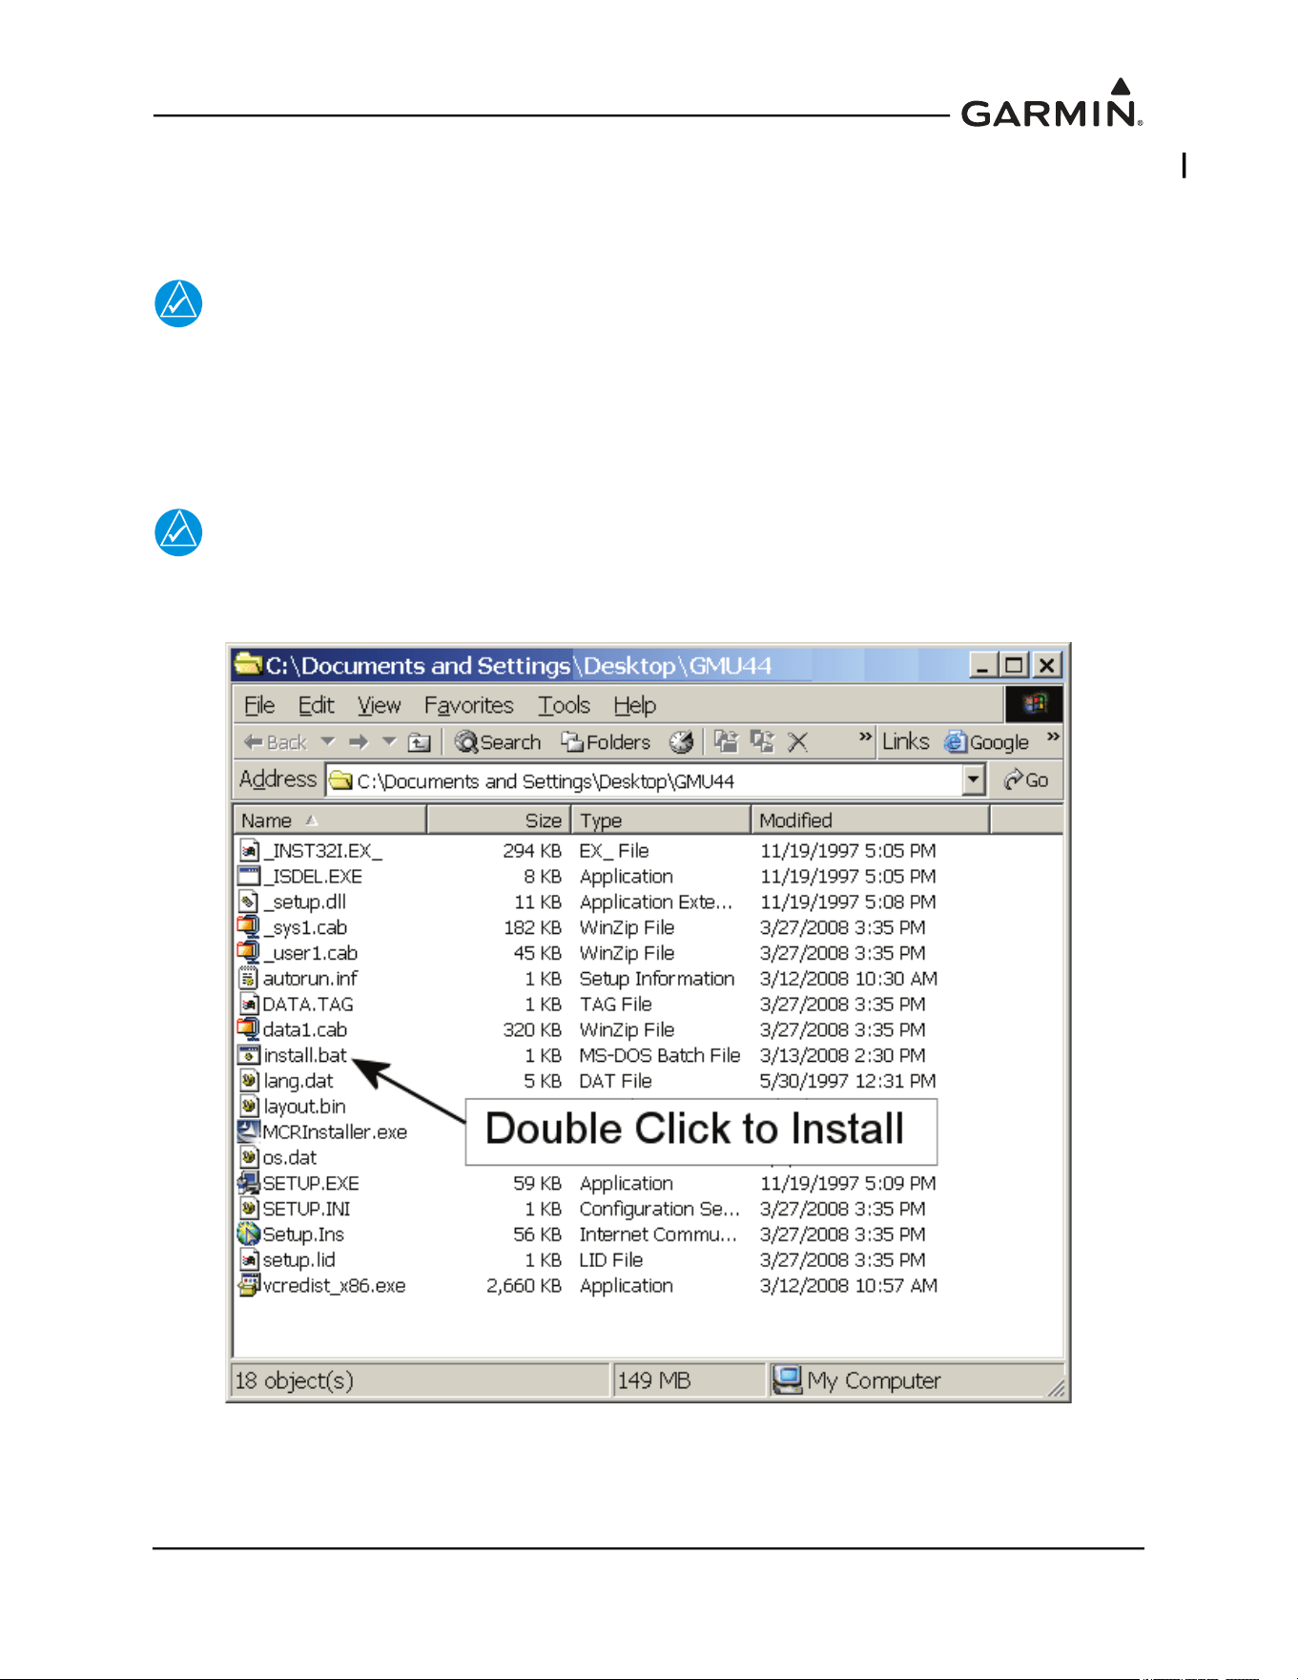The width and height of the screenshot is (1298, 1680).
Task: Click the Address bar path field
Action: (x=644, y=780)
